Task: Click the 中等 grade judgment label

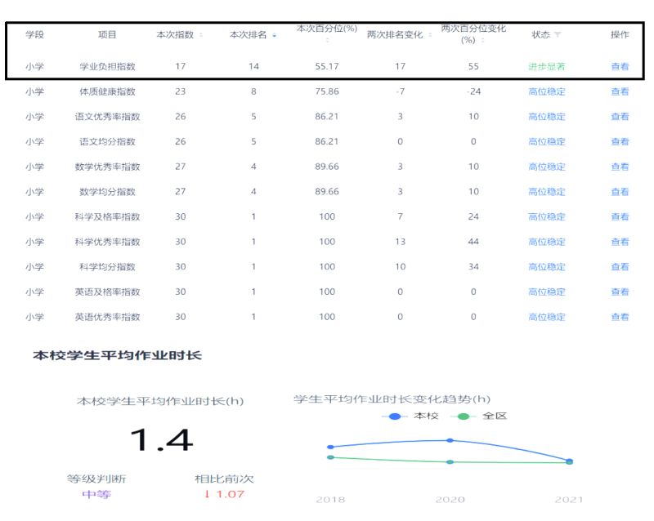Action: click(96, 494)
